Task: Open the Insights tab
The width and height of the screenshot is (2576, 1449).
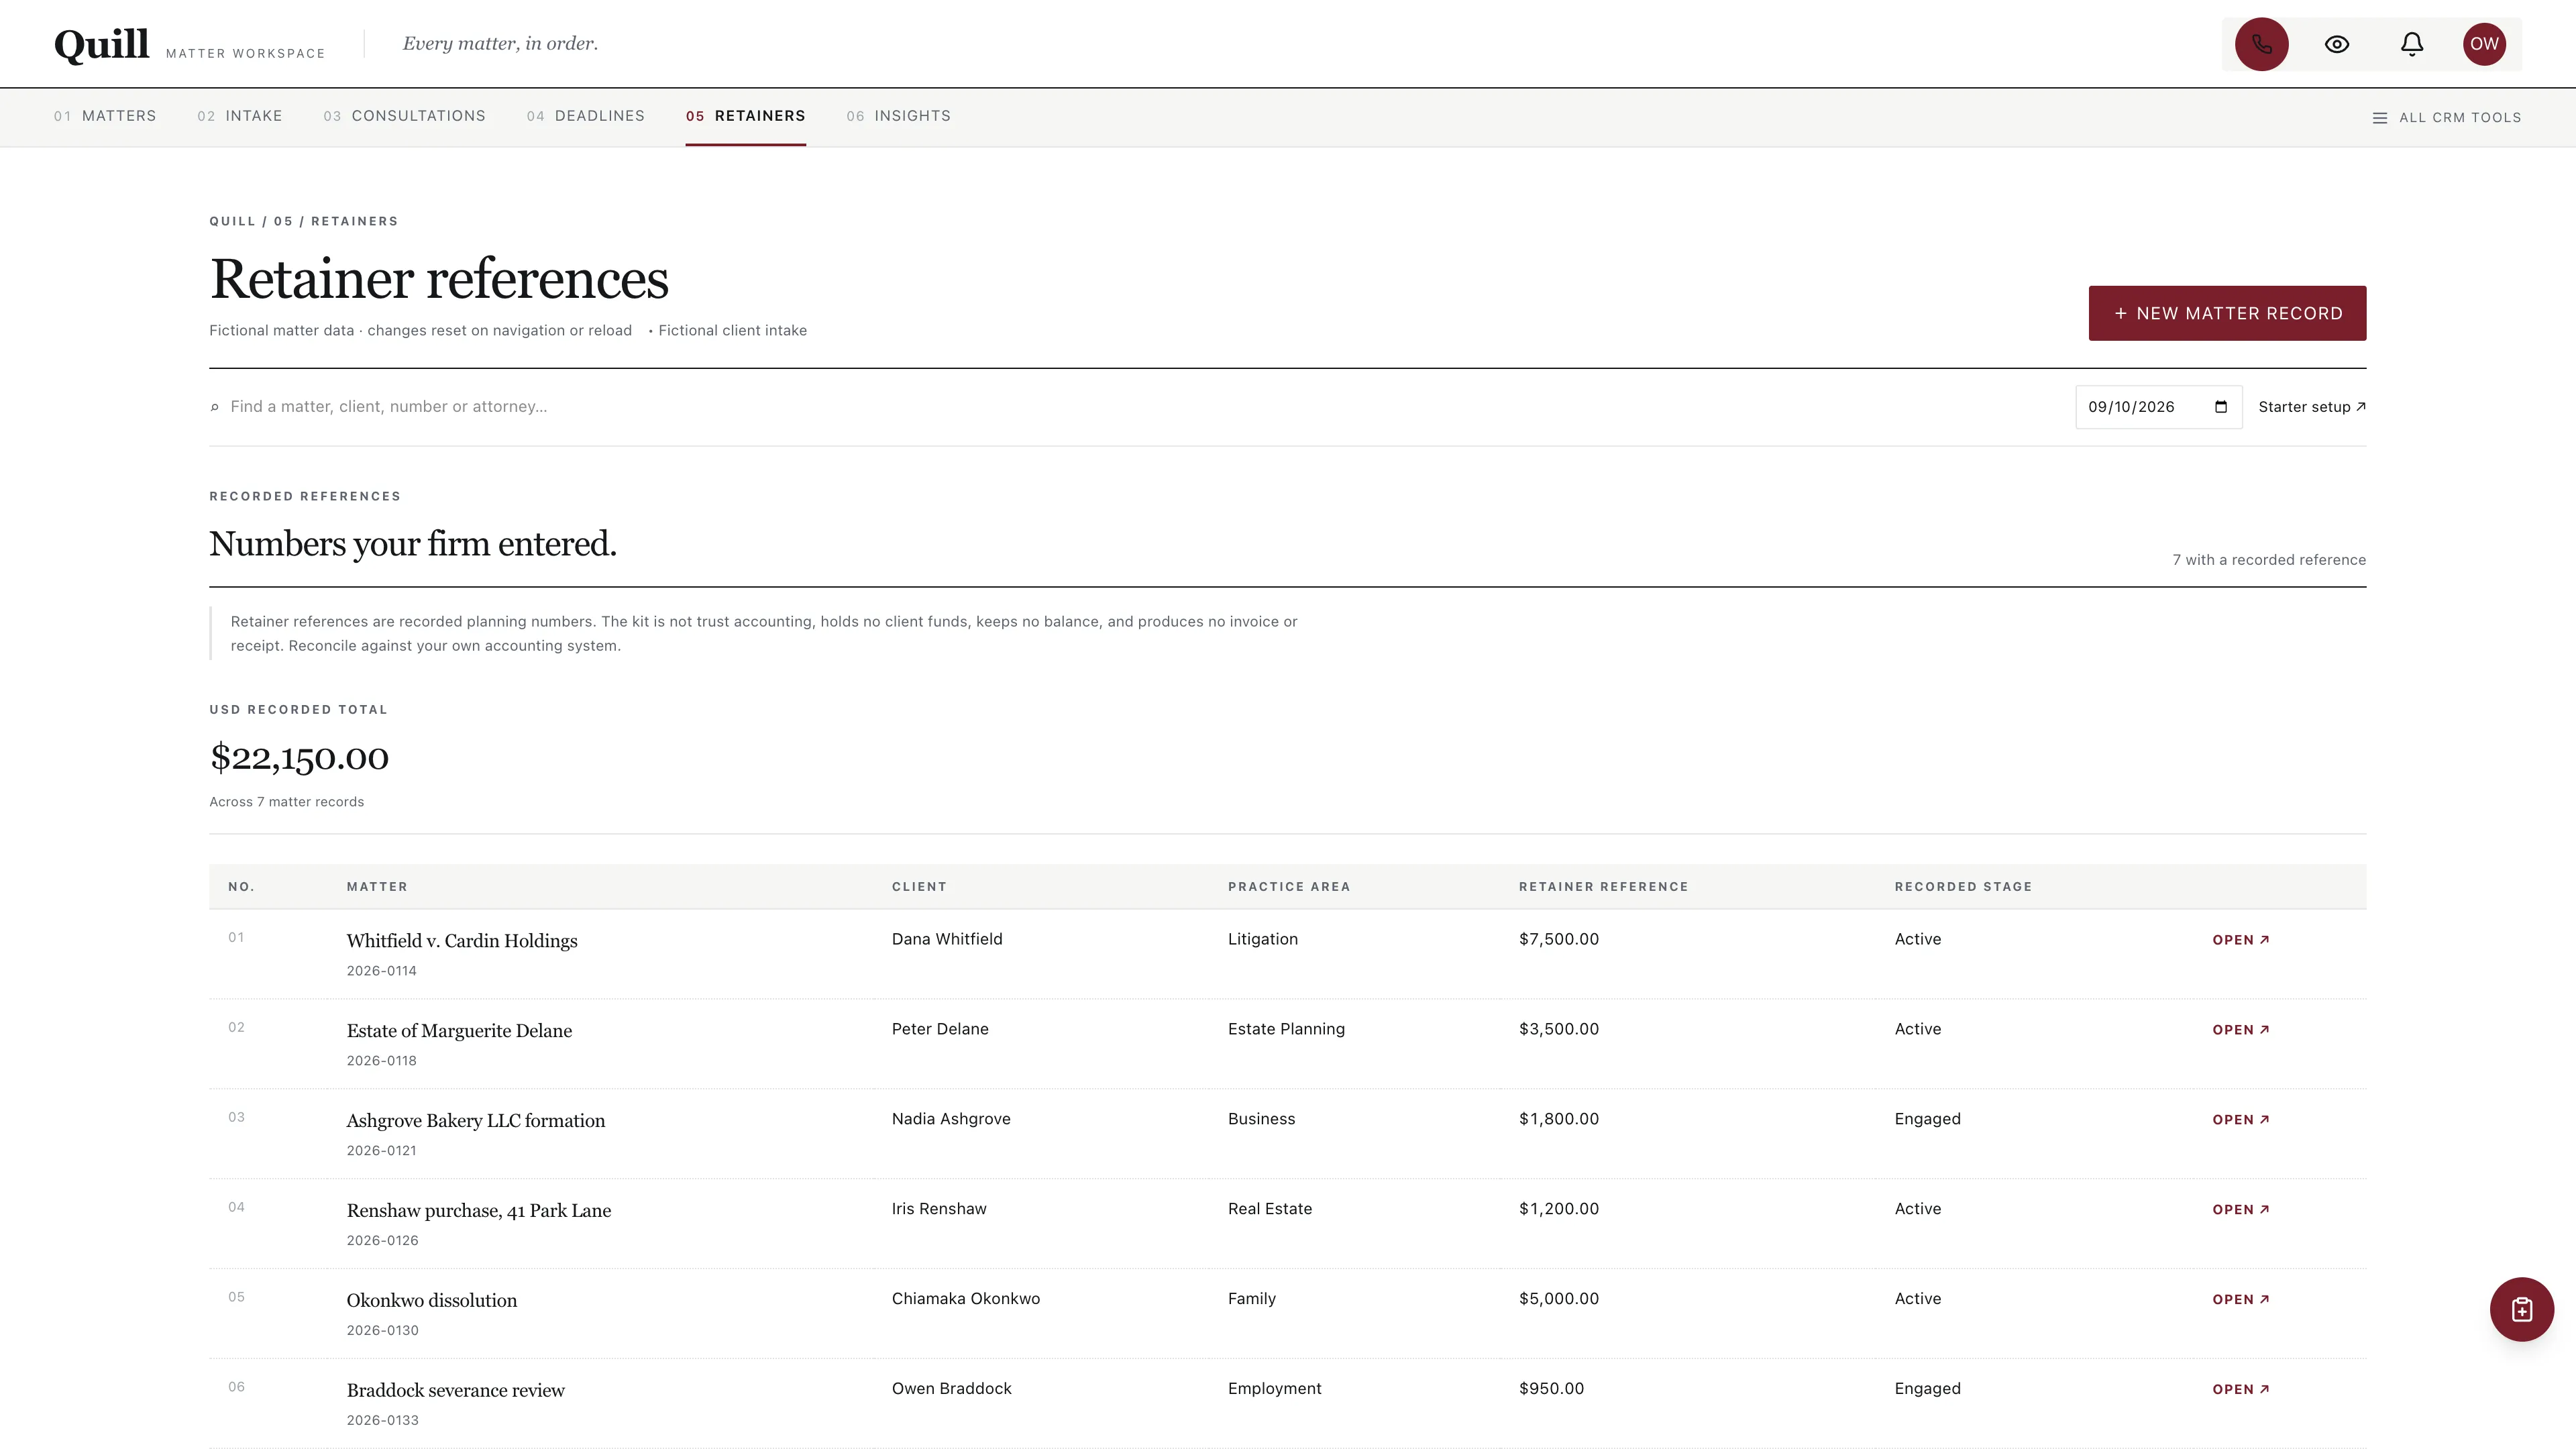Action: (898, 116)
